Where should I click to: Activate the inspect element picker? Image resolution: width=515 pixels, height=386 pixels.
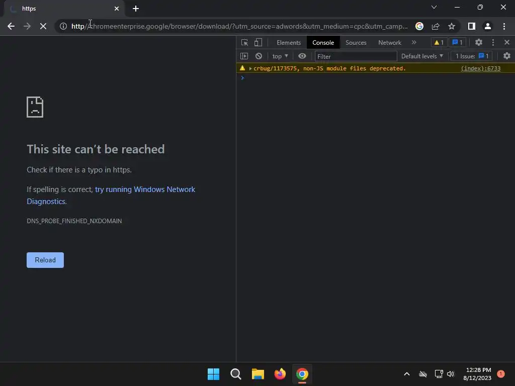click(244, 42)
